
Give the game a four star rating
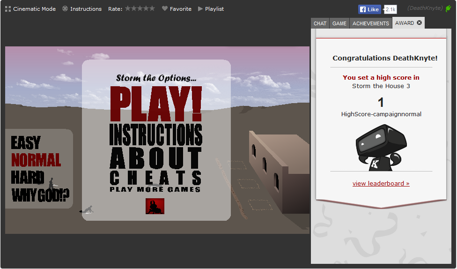click(146, 8)
